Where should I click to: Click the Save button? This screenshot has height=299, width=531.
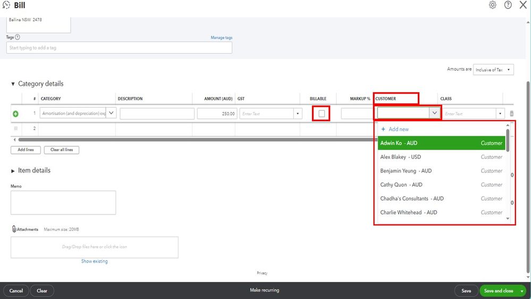(466, 291)
